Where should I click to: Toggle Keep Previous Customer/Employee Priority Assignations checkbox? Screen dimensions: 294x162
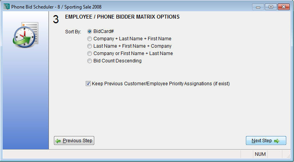point(88,83)
